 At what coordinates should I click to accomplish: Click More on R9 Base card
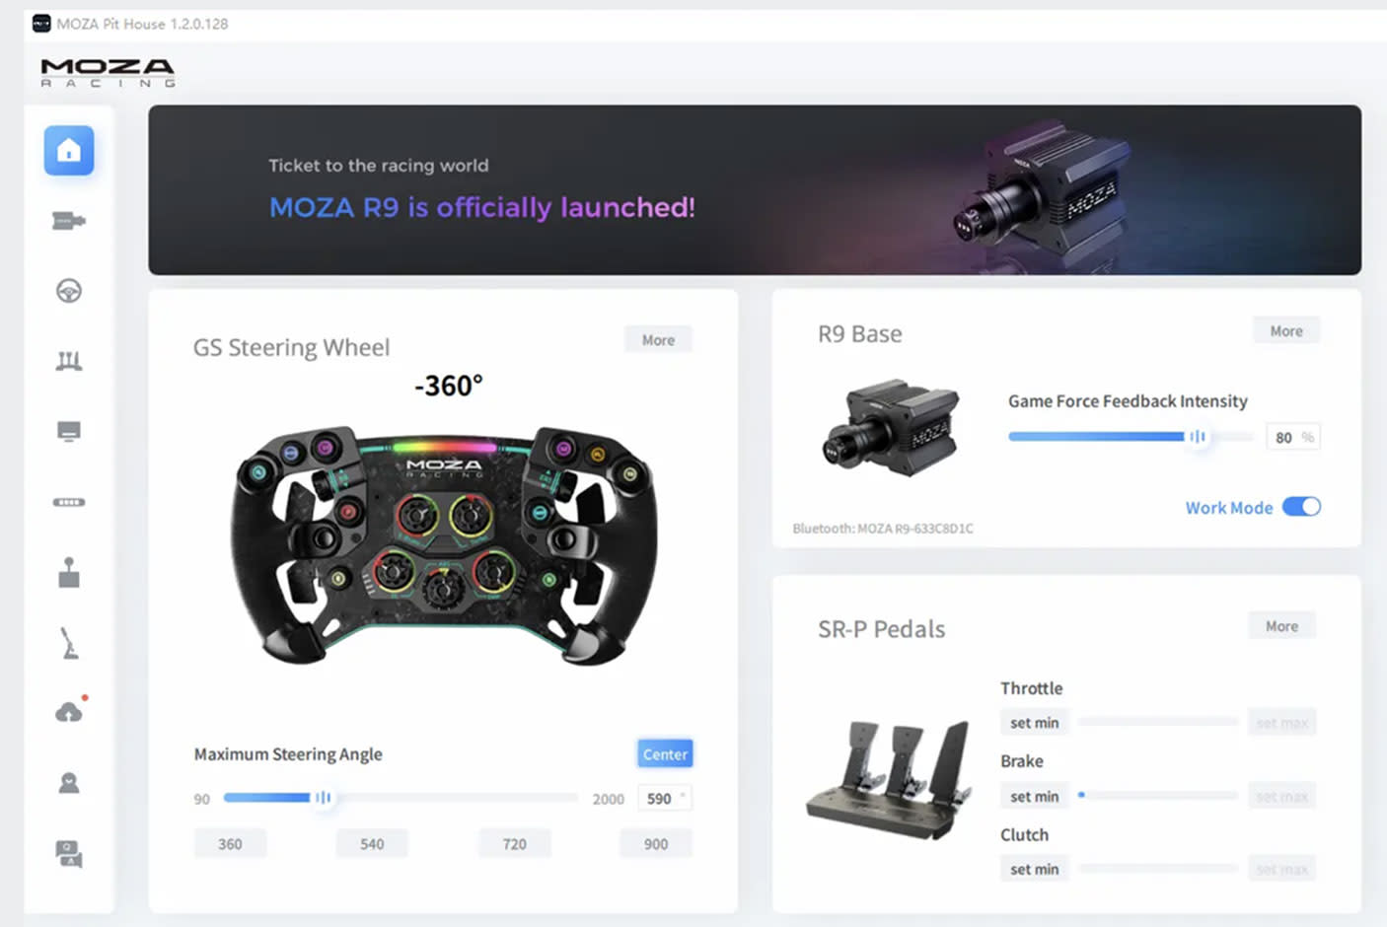coord(1286,331)
